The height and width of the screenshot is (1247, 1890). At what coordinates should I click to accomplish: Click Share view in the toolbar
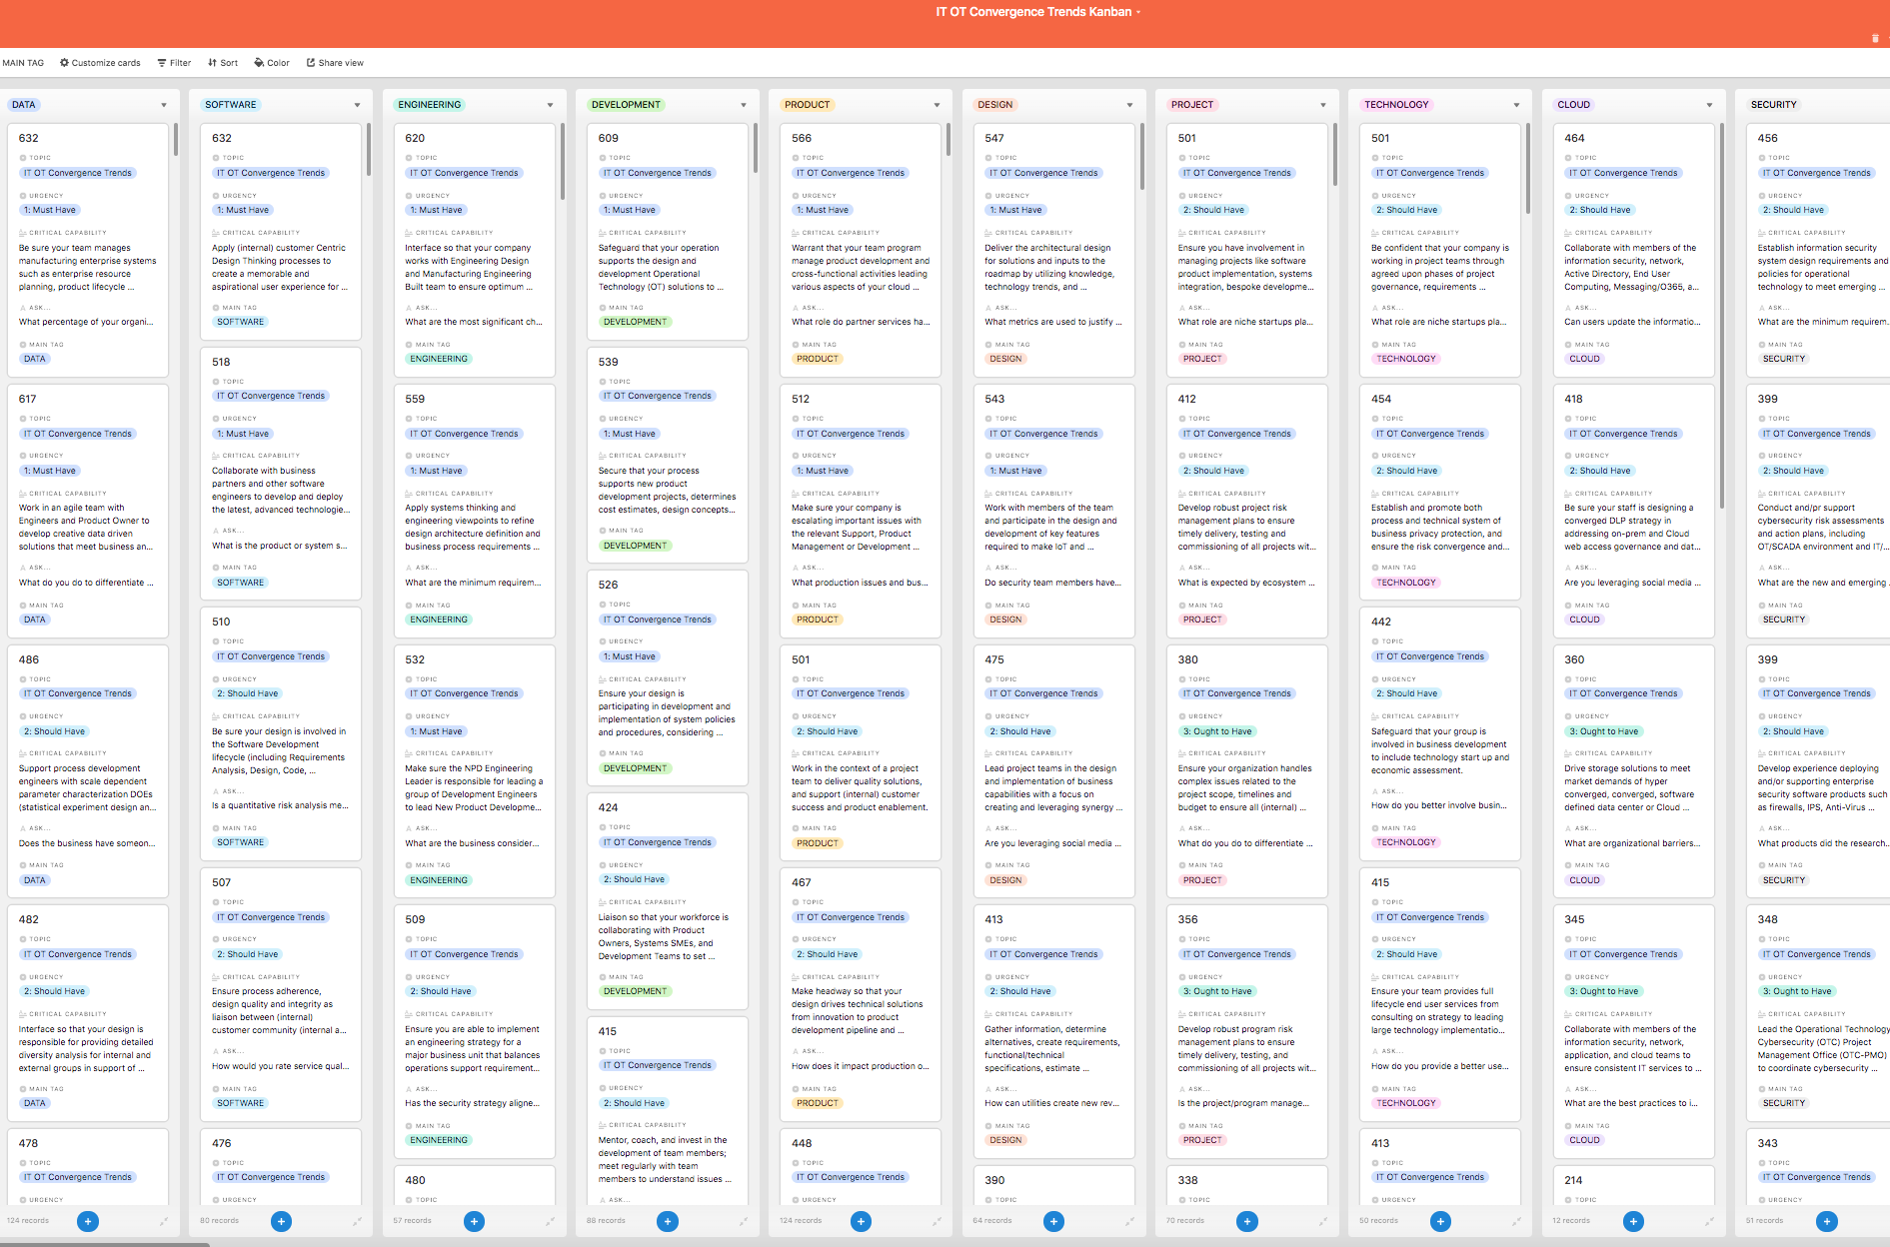point(335,63)
